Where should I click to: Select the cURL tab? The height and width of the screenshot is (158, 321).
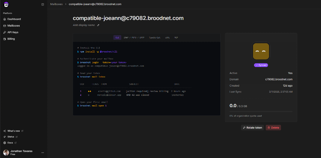pos(167,37)
